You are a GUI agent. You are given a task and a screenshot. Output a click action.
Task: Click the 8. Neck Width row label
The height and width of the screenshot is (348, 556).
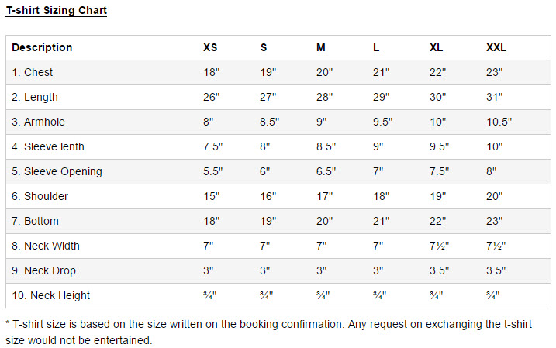click(x=46, y=246)
